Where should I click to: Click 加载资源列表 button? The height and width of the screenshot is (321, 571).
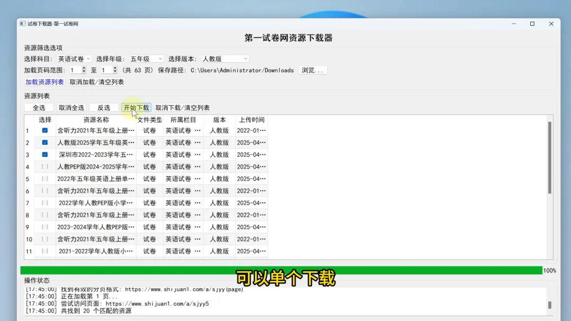click(x=44, y=82)
